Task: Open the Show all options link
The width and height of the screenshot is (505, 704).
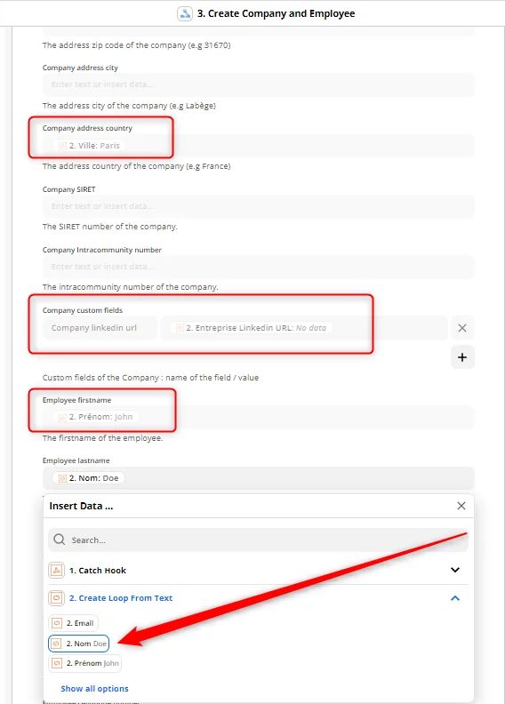Action: click(x=95, y=688)
